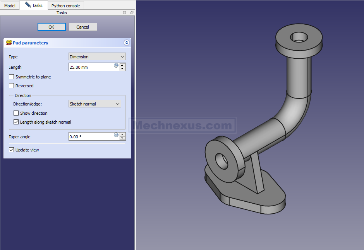Click the Direction/edge: label
Viewport: 364px width, 250px height.
click(27, 104)
